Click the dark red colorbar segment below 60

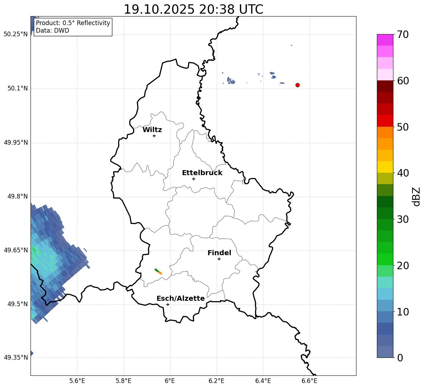tap(385, 86)
